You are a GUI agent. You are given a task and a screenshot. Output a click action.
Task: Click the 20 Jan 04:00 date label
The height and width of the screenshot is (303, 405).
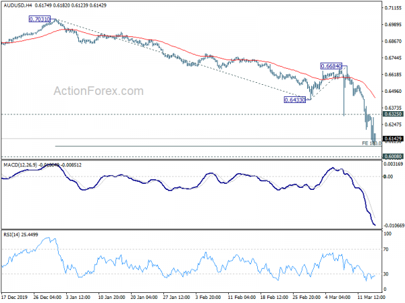(x=144, y=297)
